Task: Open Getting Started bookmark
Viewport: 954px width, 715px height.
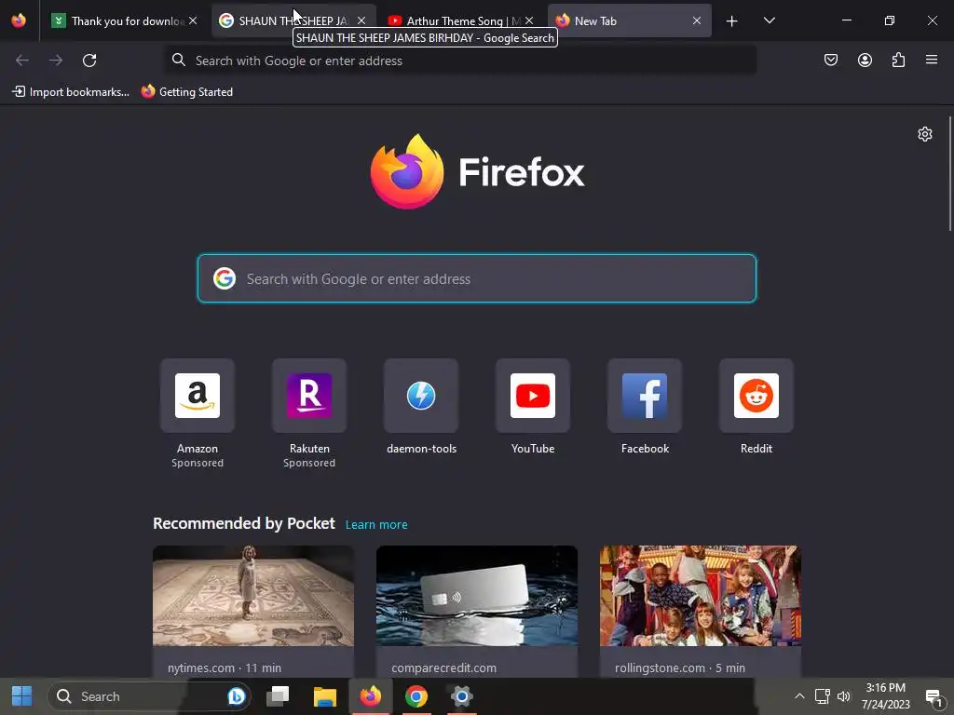Action: click(x=186, y=92)
